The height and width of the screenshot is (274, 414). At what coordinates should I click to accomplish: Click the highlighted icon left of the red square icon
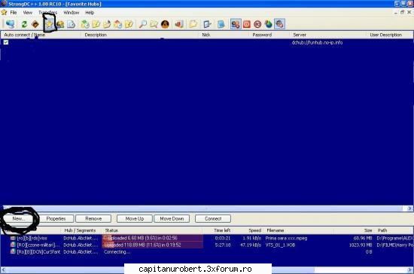click(236, 24)
